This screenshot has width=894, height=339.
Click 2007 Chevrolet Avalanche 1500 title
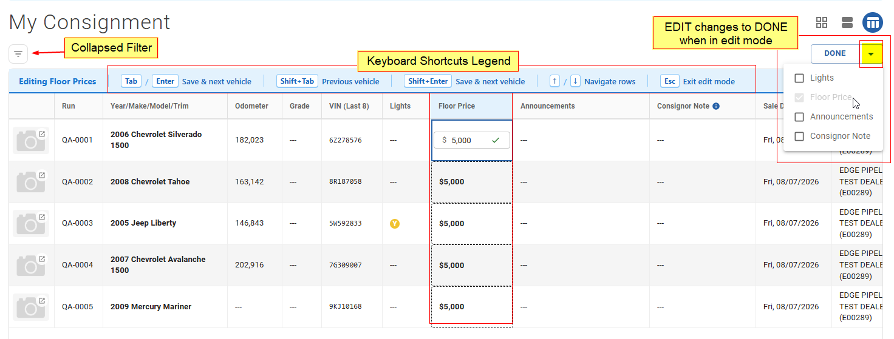click(158, 265)
